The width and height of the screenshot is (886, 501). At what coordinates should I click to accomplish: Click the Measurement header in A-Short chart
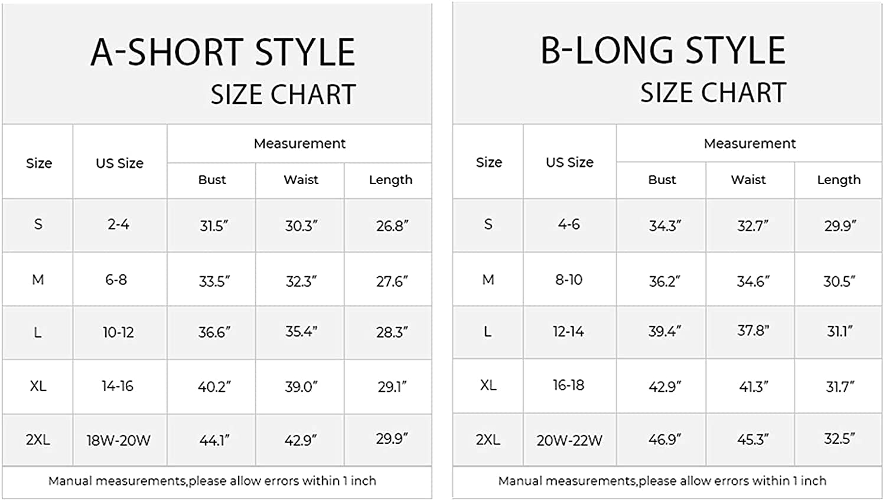coord(299,143)
